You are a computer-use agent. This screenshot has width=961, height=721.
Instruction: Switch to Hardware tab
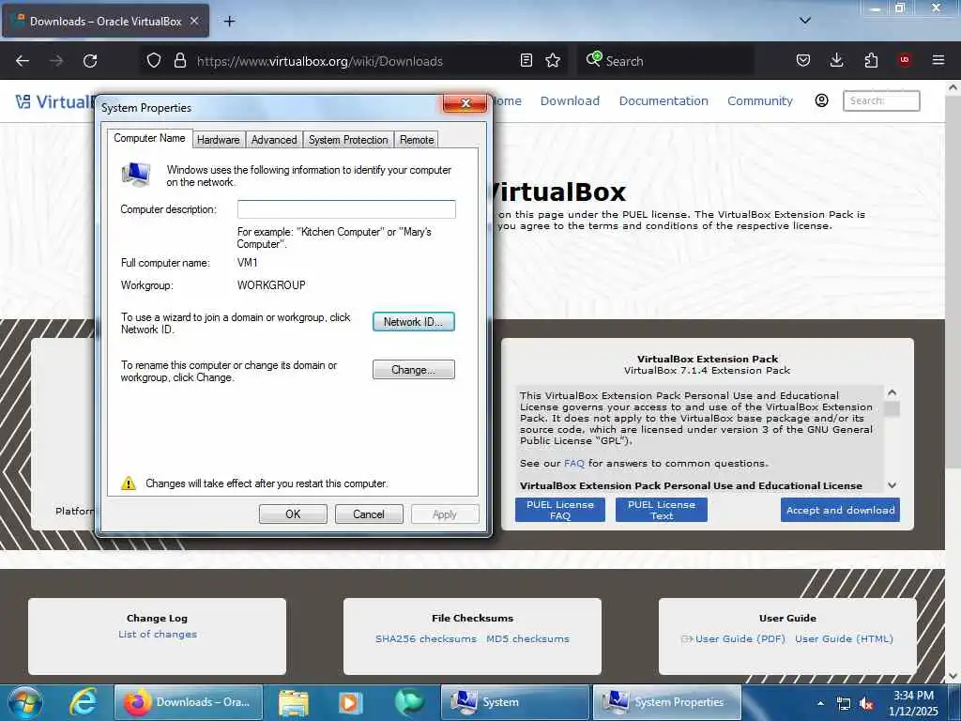(x=218, y=140)
